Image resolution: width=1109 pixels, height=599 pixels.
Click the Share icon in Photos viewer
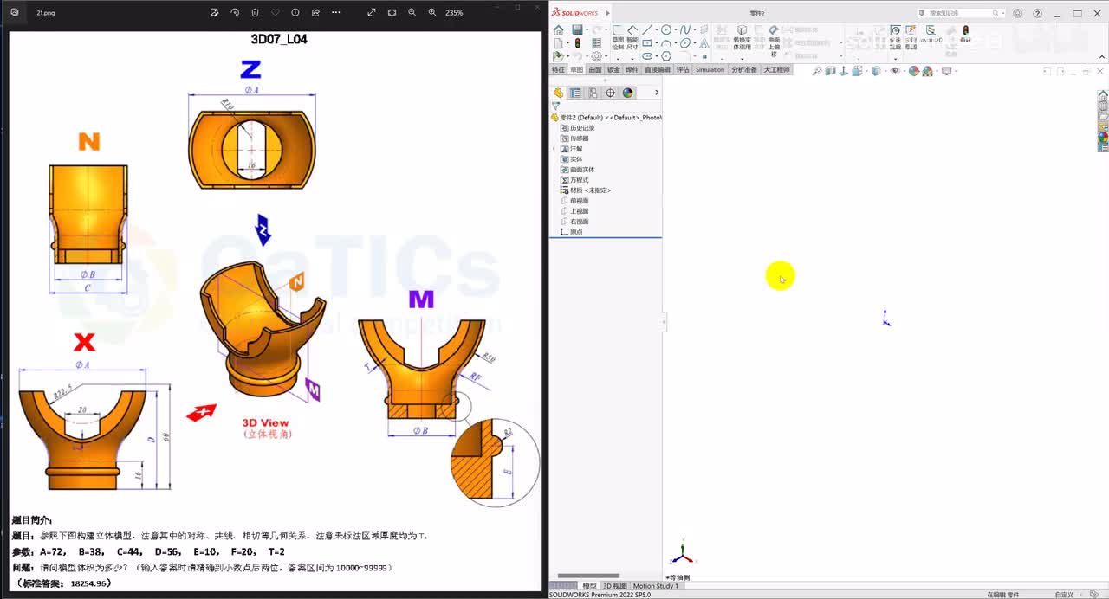(x=315, y=12)
